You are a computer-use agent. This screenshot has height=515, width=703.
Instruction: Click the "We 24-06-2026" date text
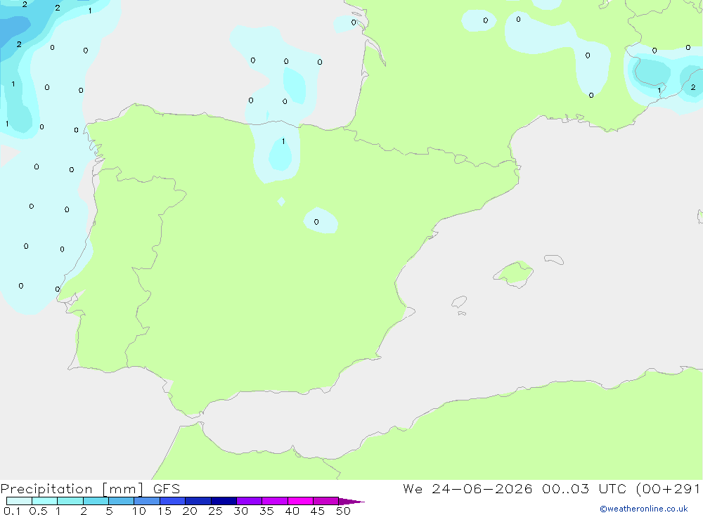(x=467, y=488)
